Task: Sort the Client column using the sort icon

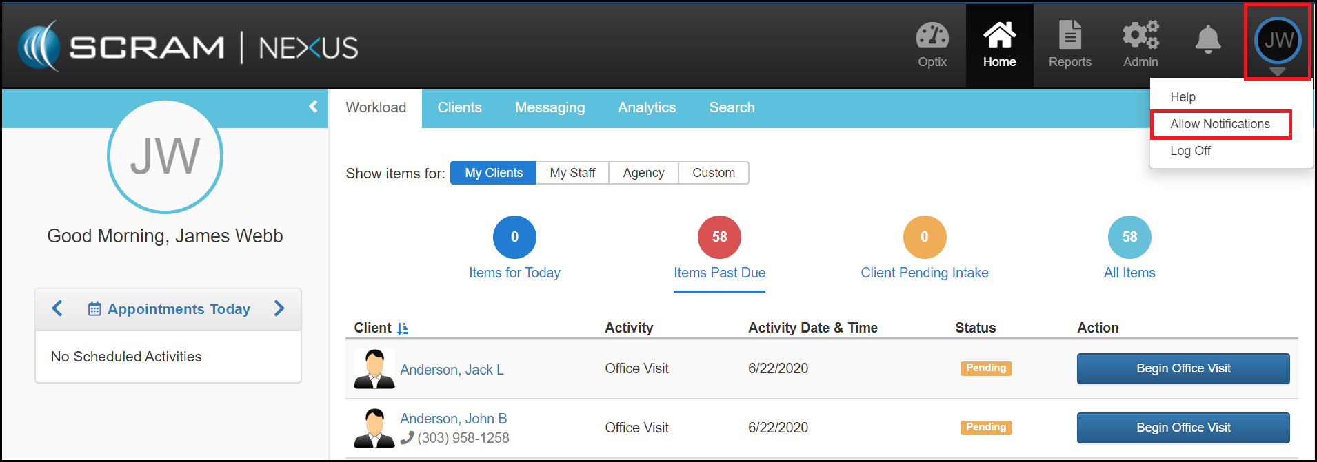Action: click(403, 328)
